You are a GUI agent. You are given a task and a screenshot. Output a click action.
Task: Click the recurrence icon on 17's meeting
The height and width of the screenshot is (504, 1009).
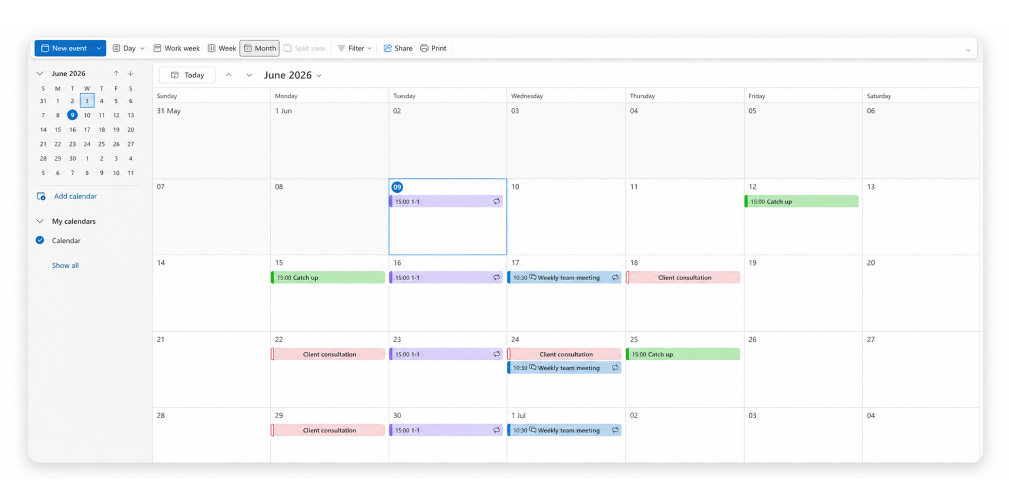[615, 278]
